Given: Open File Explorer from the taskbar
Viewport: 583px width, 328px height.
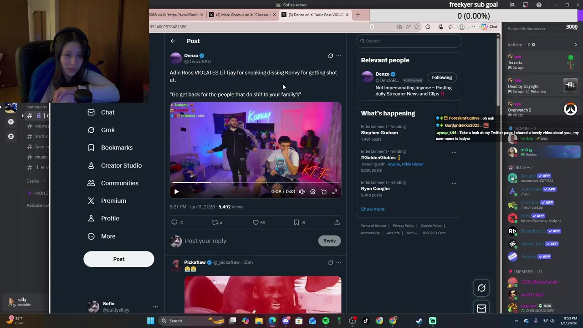Looking at the screenshot, I should coord(259,321).
